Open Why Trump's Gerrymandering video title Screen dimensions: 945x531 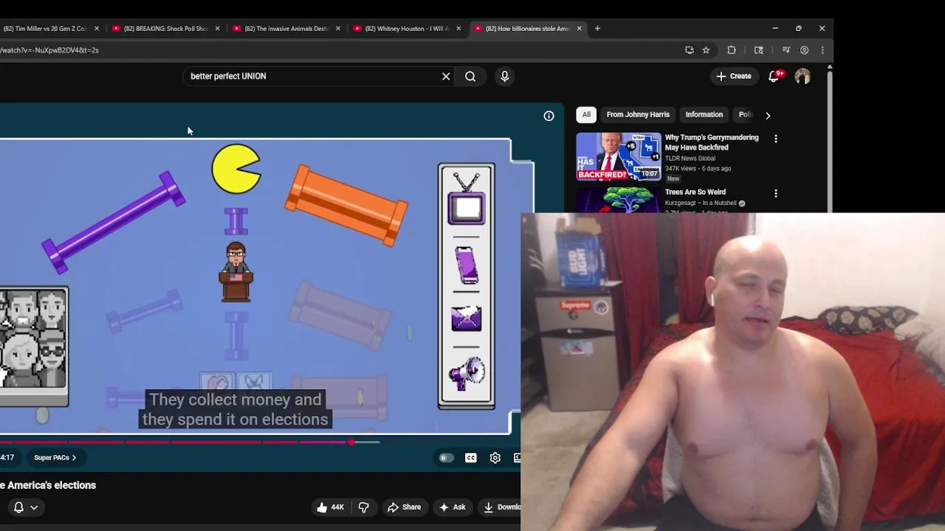pos(712,142)
